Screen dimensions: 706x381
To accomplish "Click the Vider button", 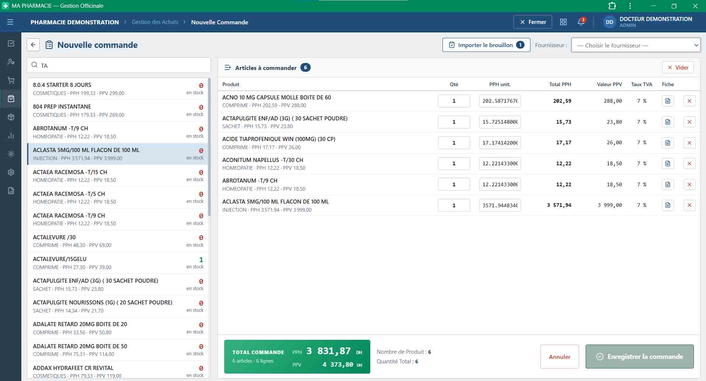I will click(678, 67).
